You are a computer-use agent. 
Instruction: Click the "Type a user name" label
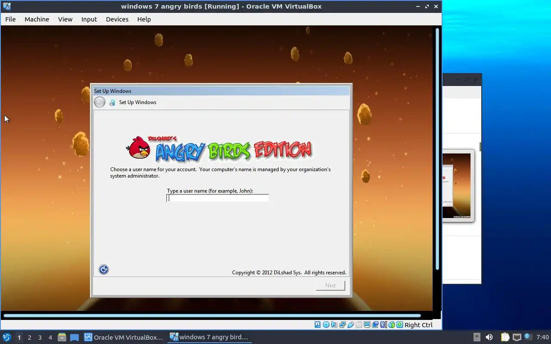click(210, 191)
